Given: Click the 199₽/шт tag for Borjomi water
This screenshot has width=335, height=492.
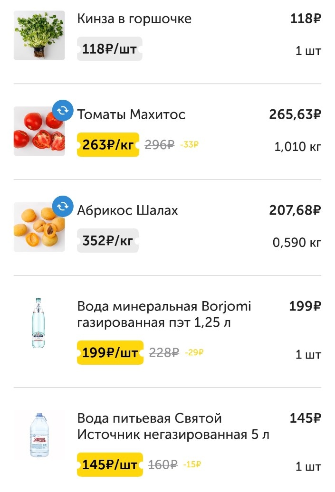Looking at the screenshot, I should point(109,353).
